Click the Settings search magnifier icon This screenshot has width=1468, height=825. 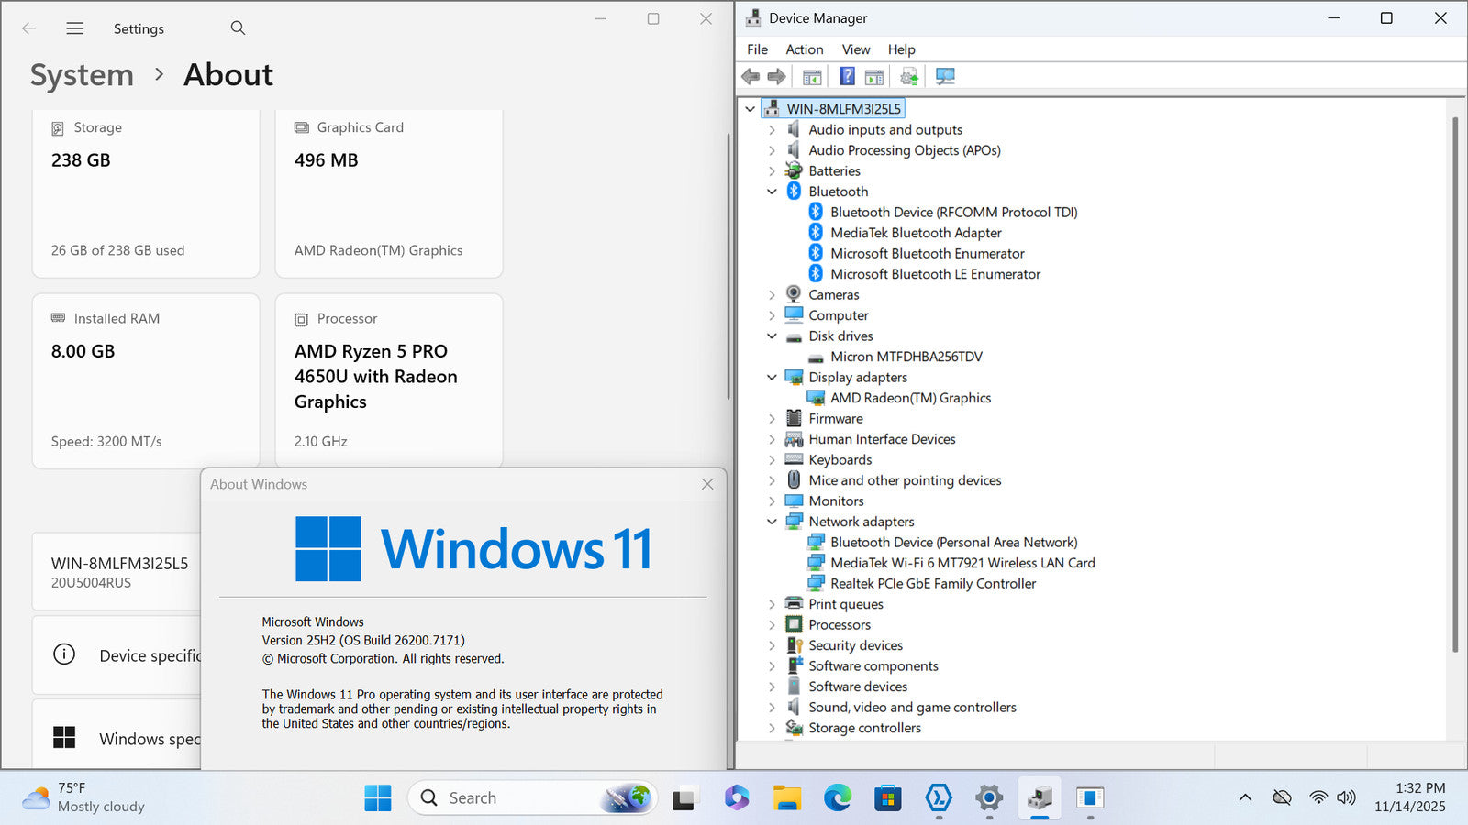pos(238,28)
